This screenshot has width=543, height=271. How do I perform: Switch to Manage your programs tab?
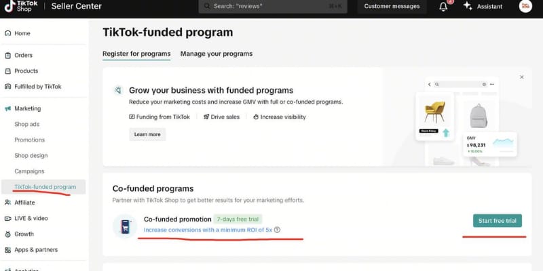[216, 54]
